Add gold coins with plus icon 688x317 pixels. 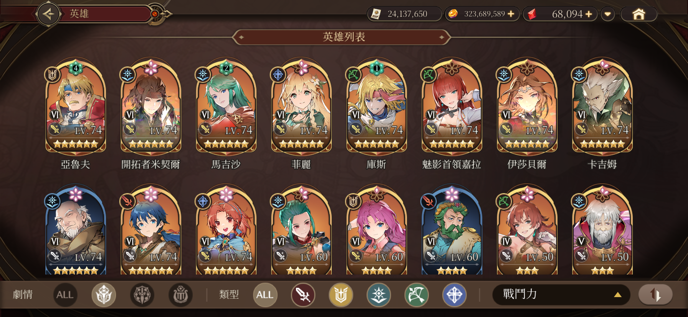pos(511,14)
